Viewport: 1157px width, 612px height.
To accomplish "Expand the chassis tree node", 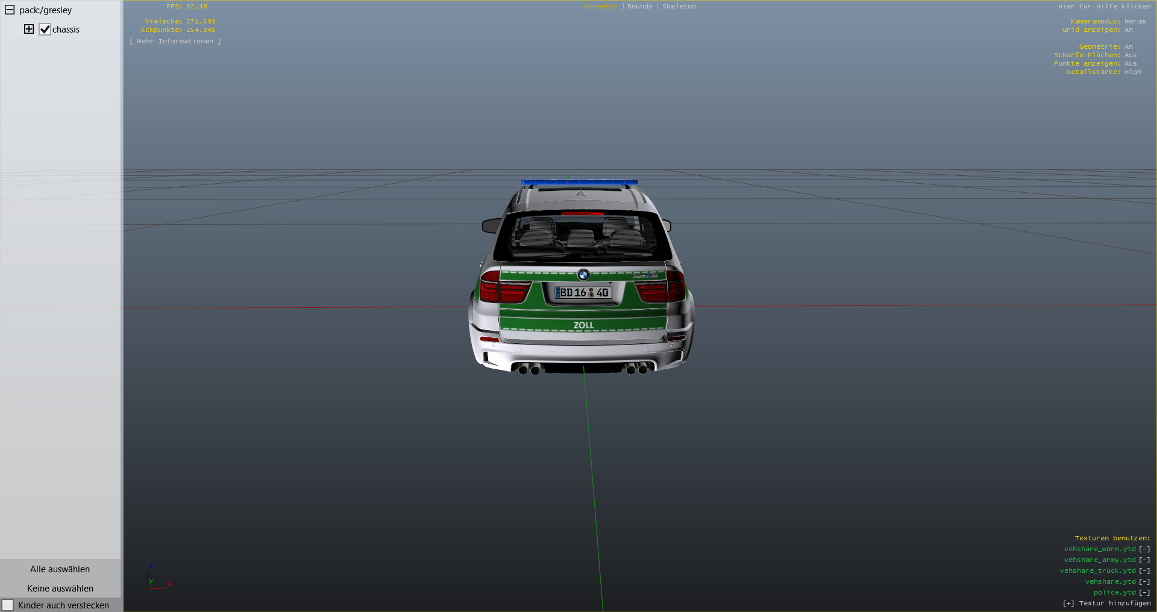I will tap(29, 30).
